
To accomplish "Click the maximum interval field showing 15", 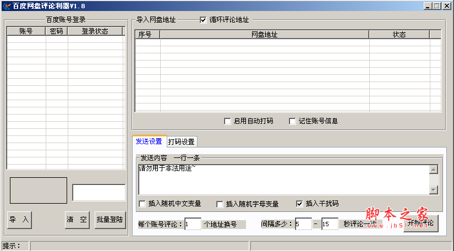I will click(330, 224).
